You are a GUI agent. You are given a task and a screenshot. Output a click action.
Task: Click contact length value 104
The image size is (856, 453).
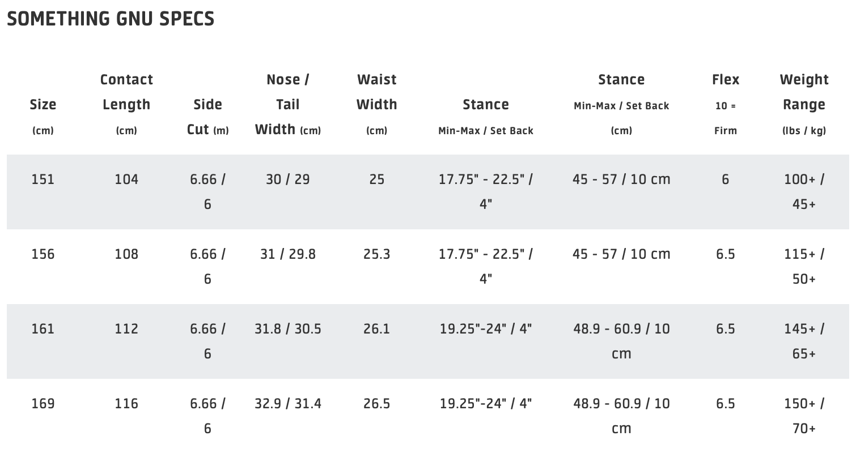126,180
